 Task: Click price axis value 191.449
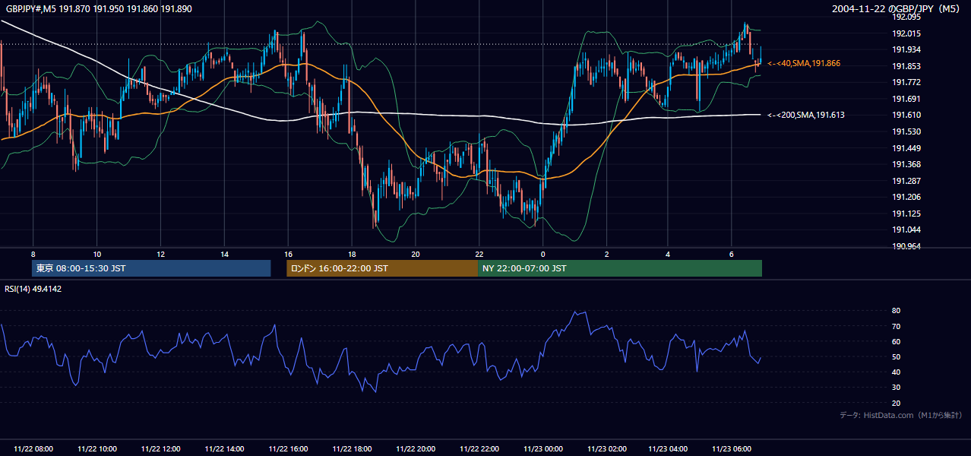pos(906,148)
